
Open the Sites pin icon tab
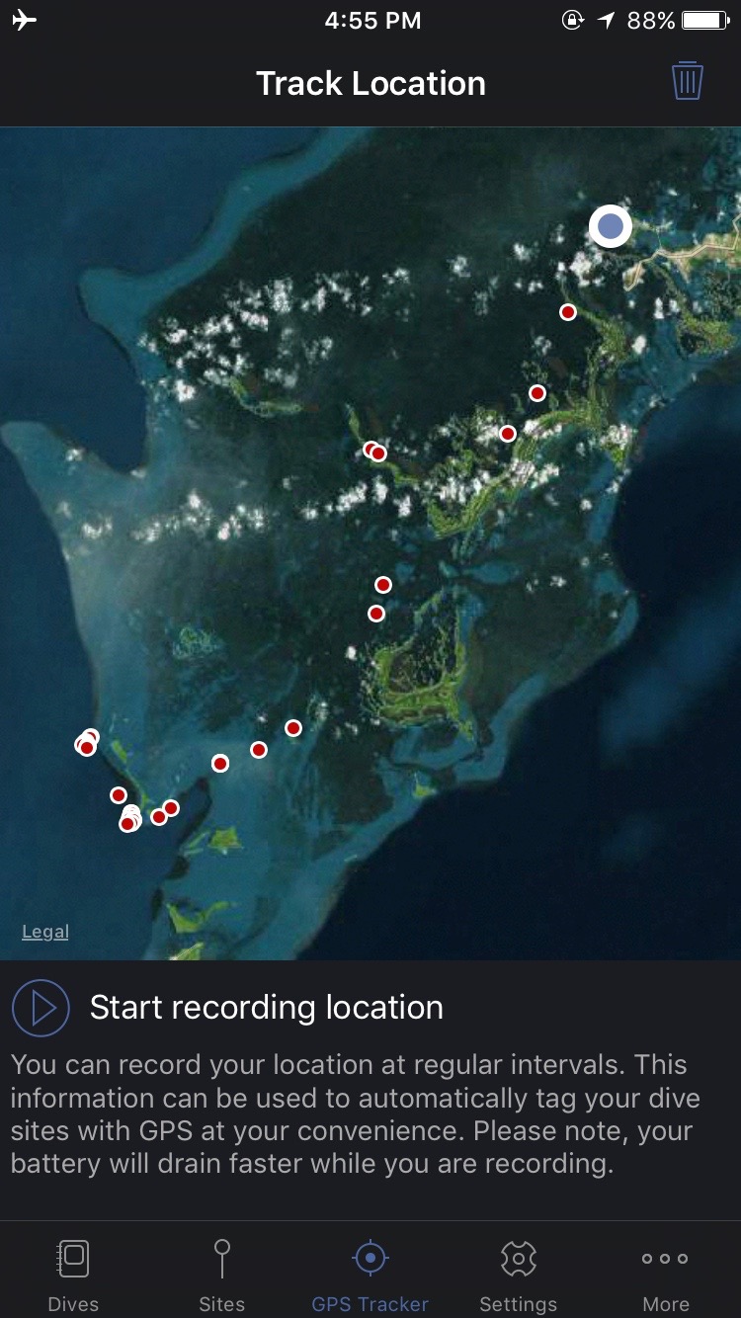[x=222, y=1259]
